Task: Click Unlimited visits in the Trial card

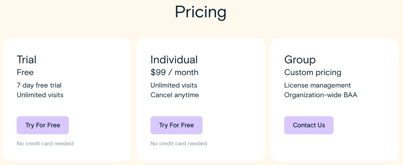Action: (x=40, y=95)
